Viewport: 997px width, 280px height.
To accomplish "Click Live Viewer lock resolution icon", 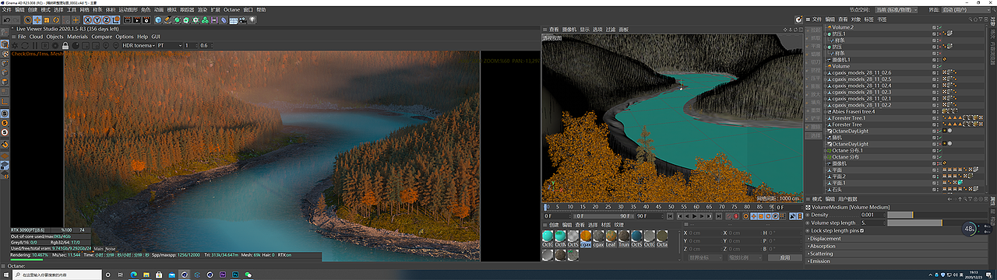I will click(x=65, y=45).
